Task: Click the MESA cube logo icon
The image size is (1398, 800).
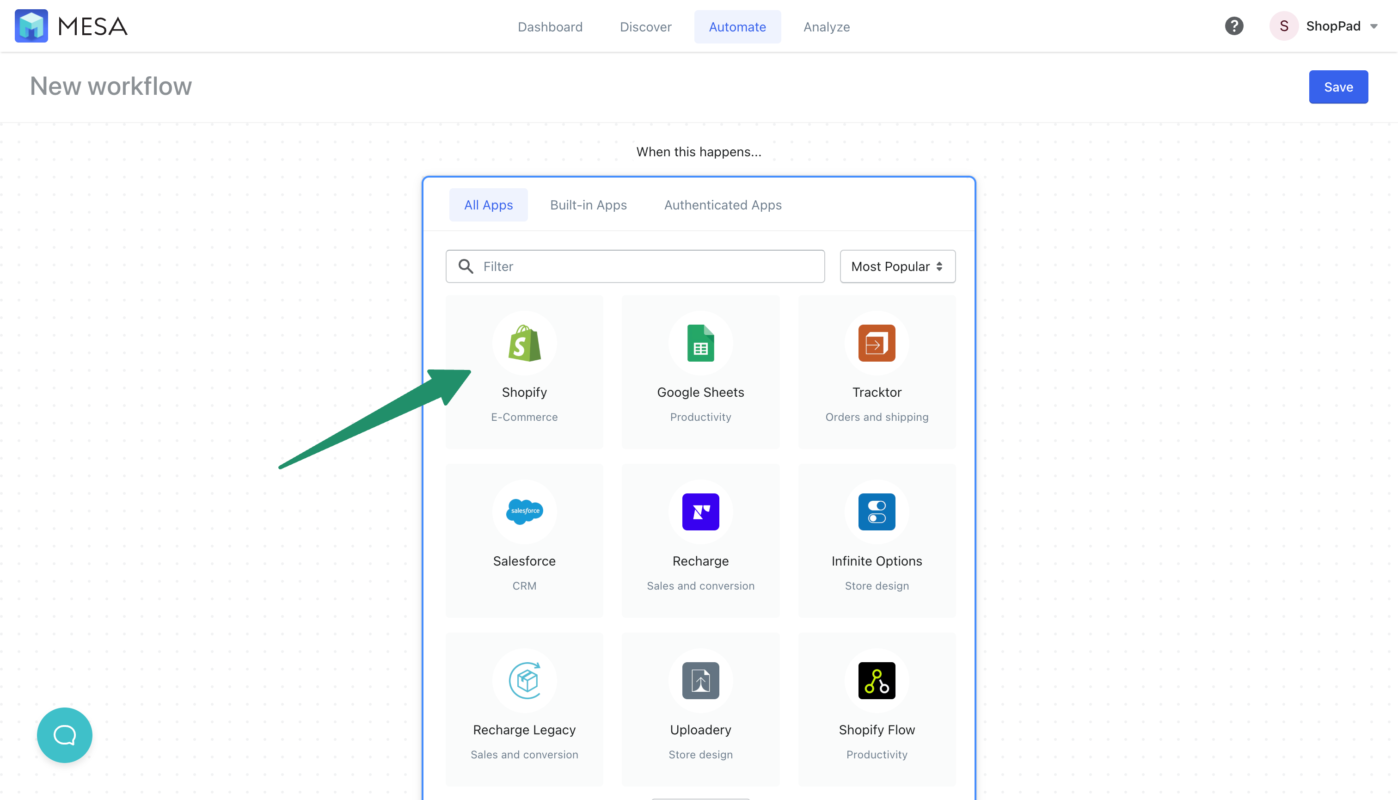Action: [x=31, y=26]
